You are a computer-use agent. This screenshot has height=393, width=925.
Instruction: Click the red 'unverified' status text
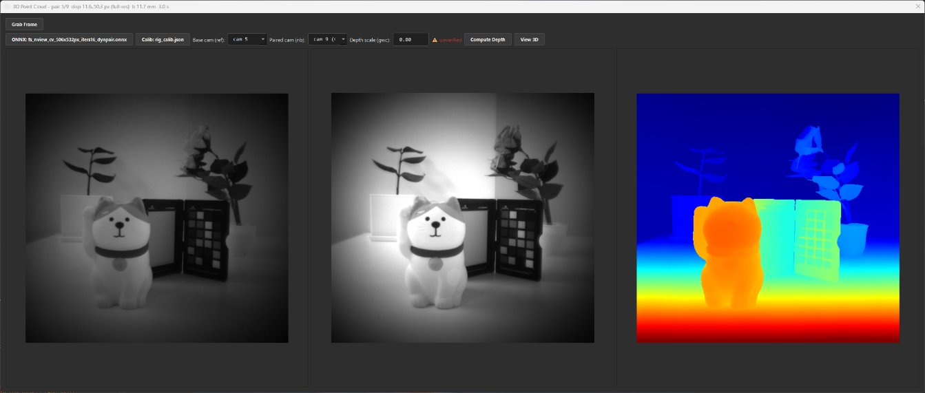(450, 40)
